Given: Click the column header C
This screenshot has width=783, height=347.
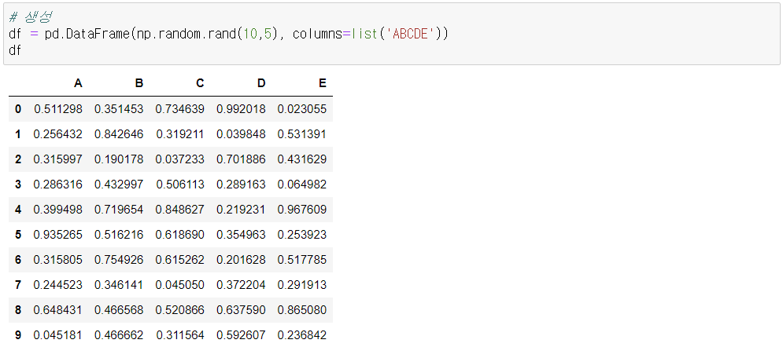Looking at the screenshot, I should click(x=200, y=83).
